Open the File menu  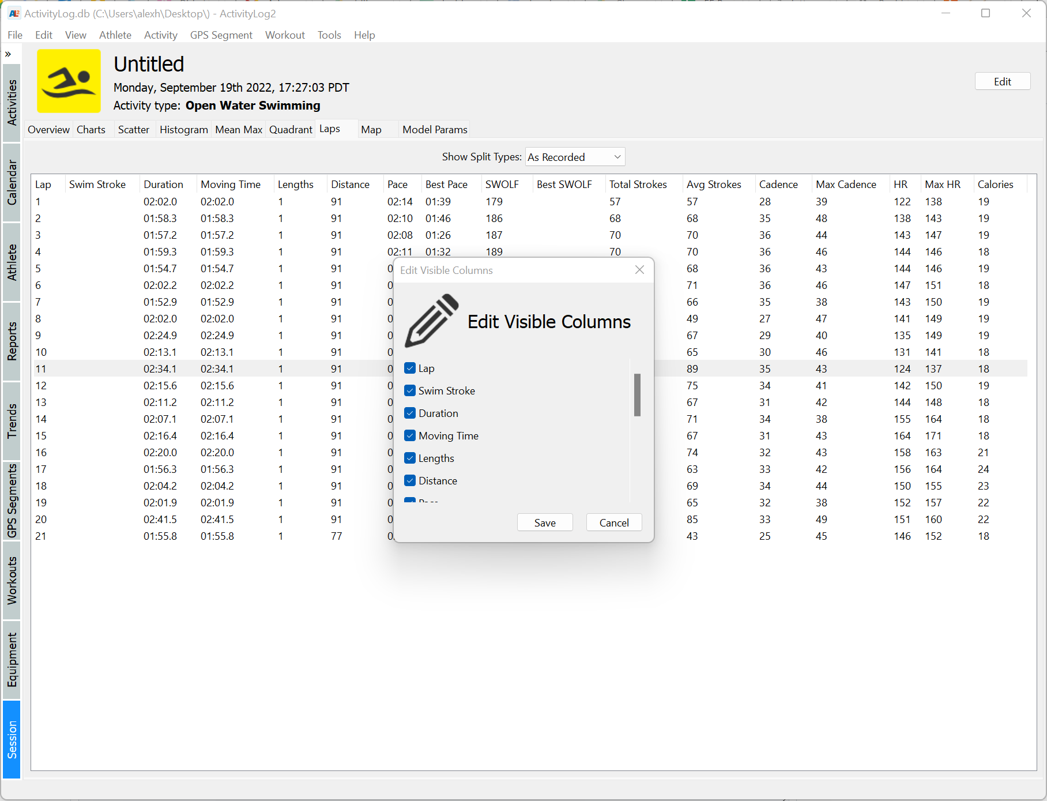pos(15,35)
